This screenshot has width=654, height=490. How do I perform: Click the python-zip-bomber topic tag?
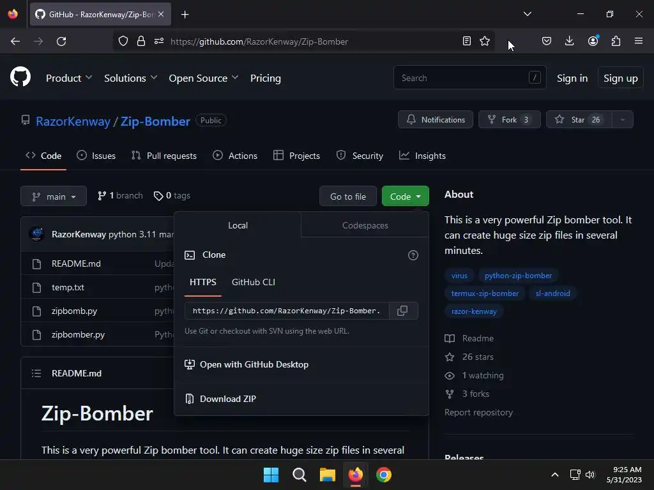518,276
